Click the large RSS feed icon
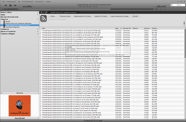This screenshot has height=122, width=186. (44, 18)
